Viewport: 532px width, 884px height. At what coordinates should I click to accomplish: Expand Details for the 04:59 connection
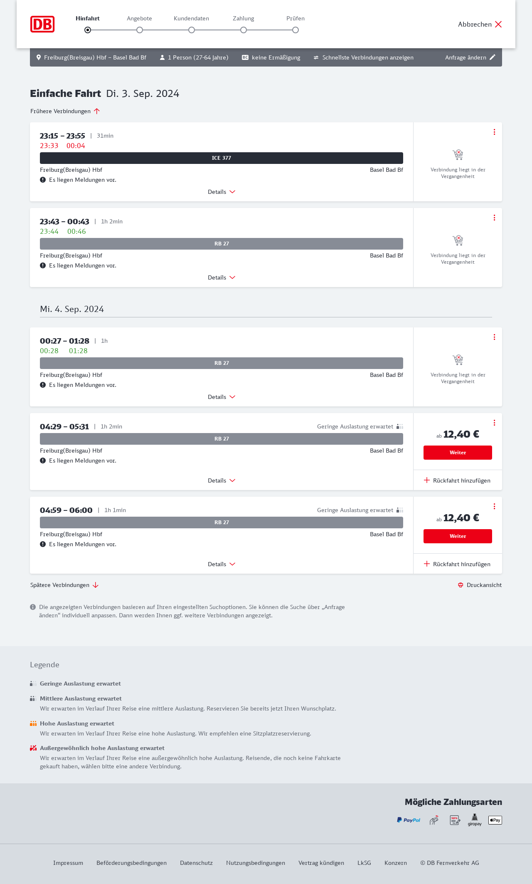tap(222, 564)
